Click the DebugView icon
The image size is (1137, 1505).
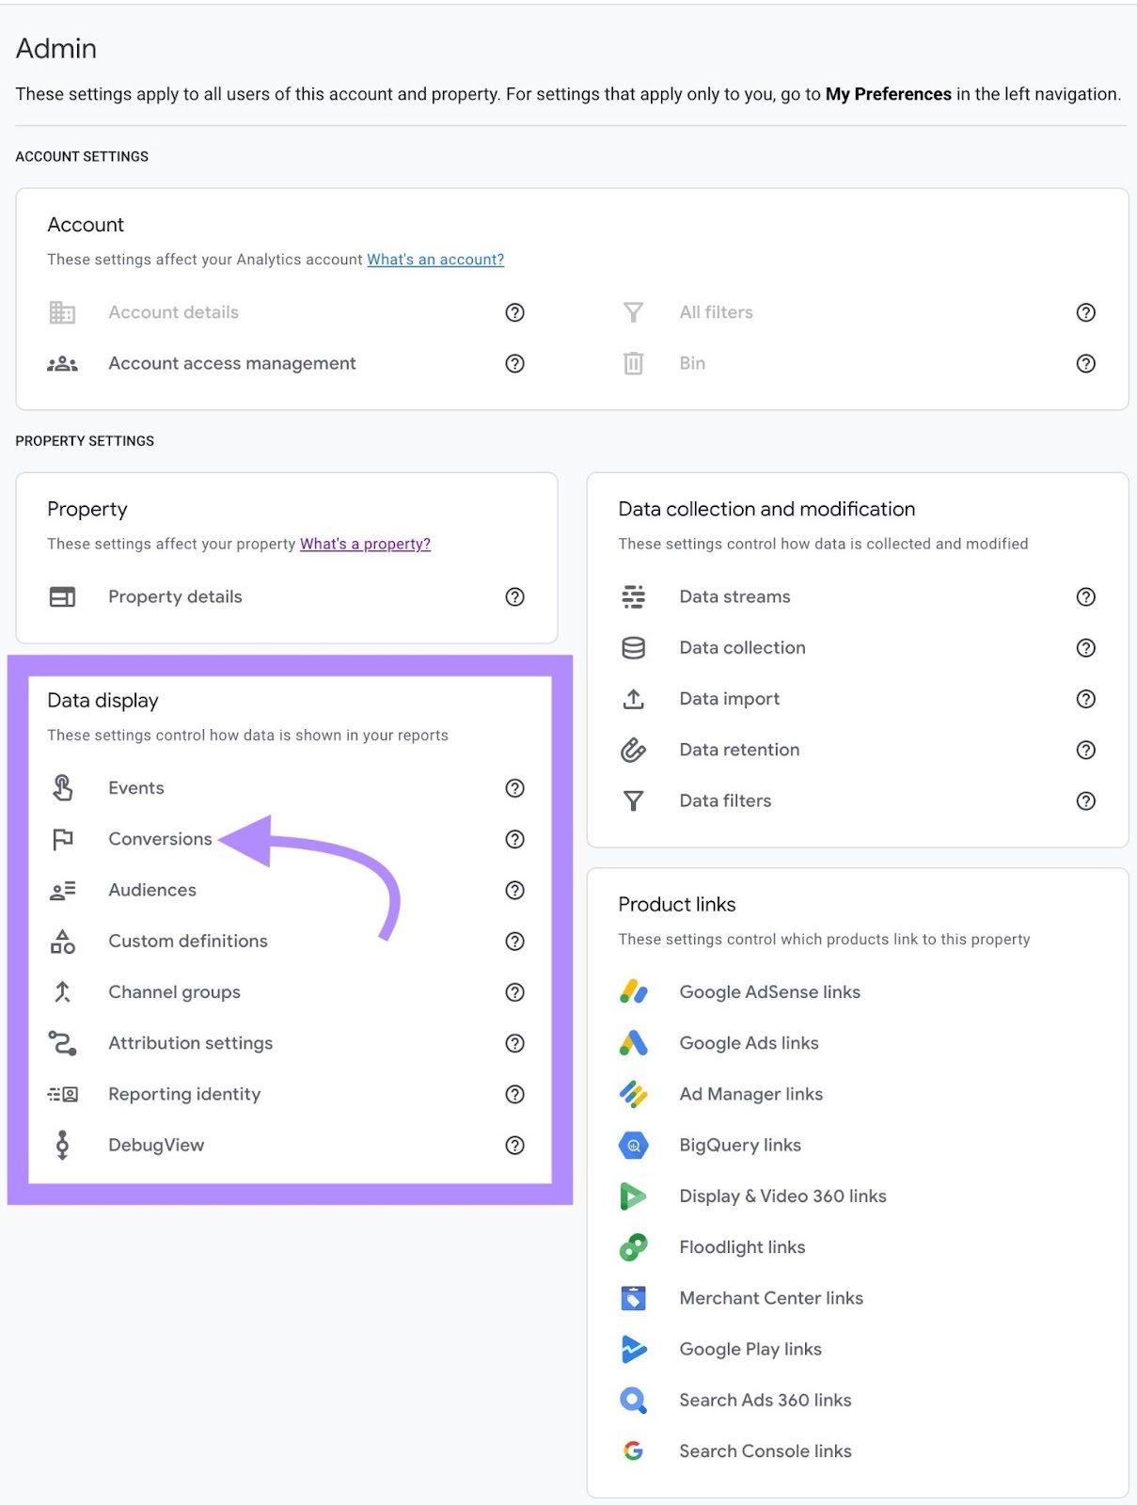pyautogui.click(x=62, y=1146)
